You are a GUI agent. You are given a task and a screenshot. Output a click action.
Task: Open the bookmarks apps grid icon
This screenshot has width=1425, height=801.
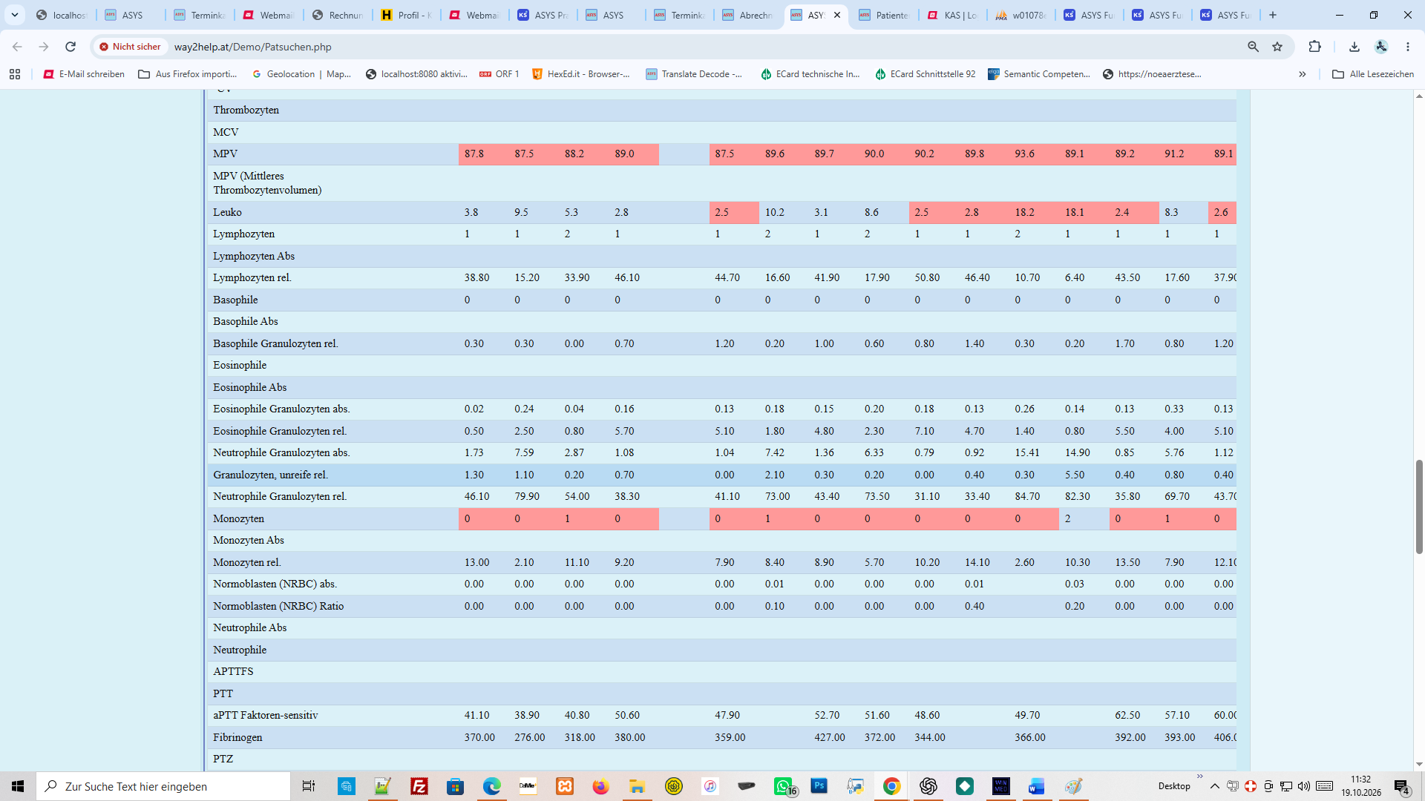point(15,74)
